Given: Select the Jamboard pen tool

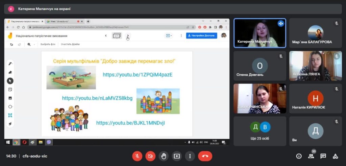Looking at the screenshot, I should point(10,64).
